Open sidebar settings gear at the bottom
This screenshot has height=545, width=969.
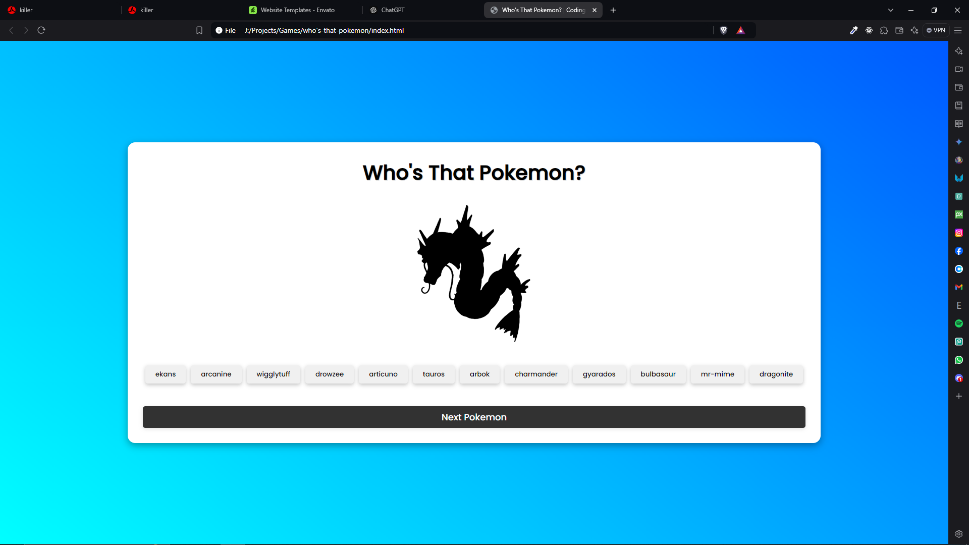coord(959,534)
